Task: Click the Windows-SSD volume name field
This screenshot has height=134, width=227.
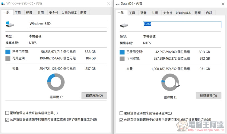Action: coord(68,24)
